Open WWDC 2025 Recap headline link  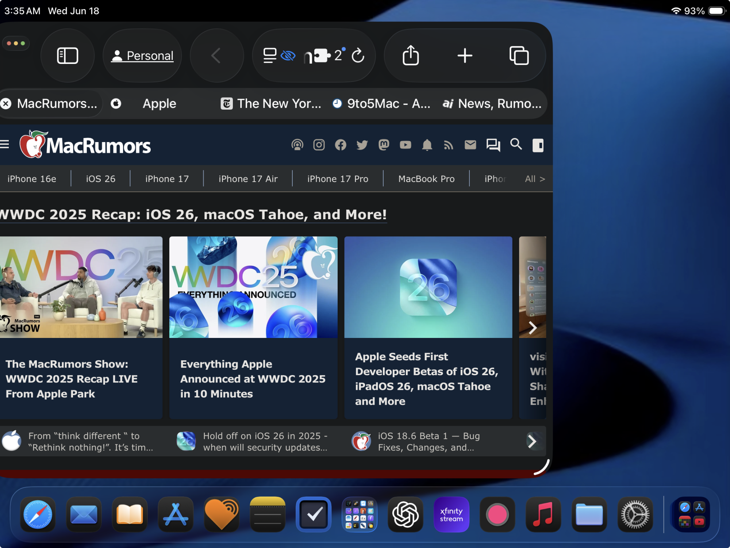click(193, 214)
